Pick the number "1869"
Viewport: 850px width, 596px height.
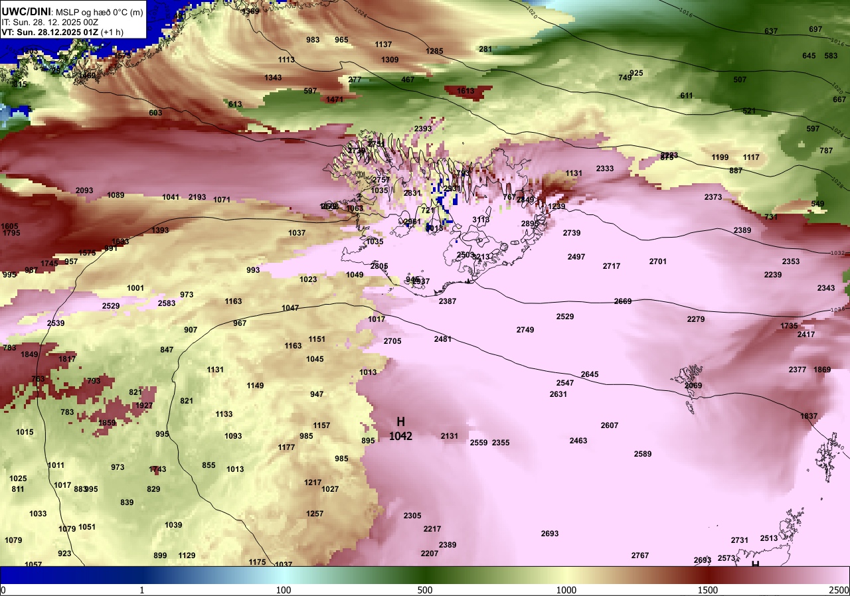tap(822, 370)
